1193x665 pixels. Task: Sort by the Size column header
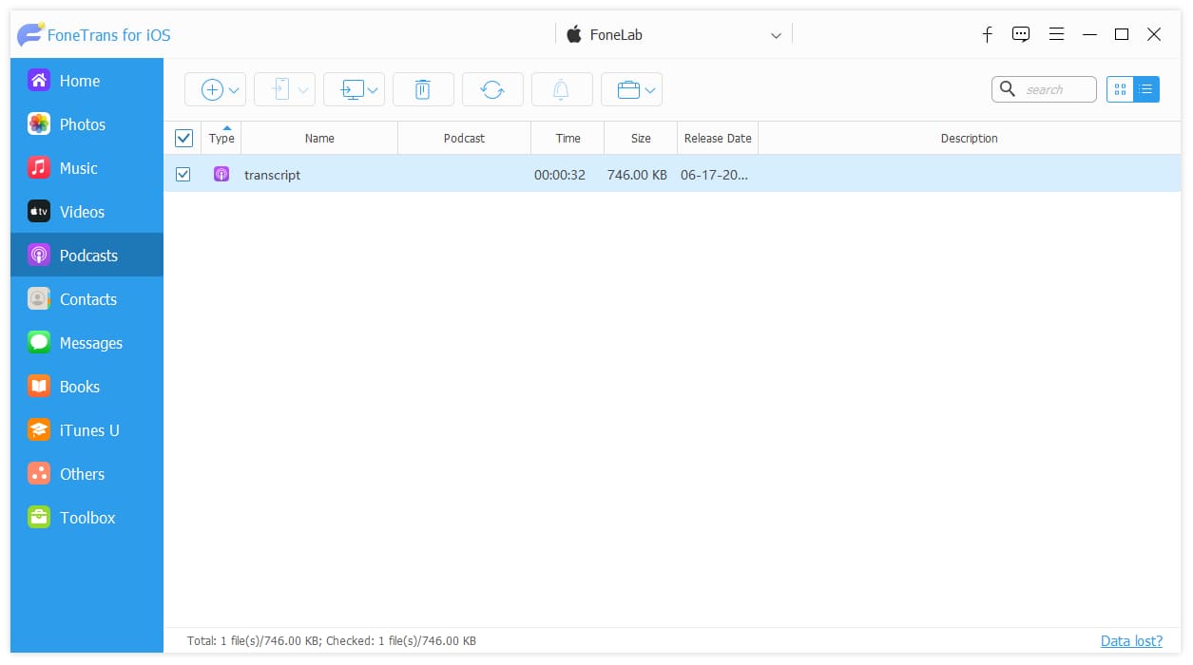pyautogui.click(x=641, y=138)
